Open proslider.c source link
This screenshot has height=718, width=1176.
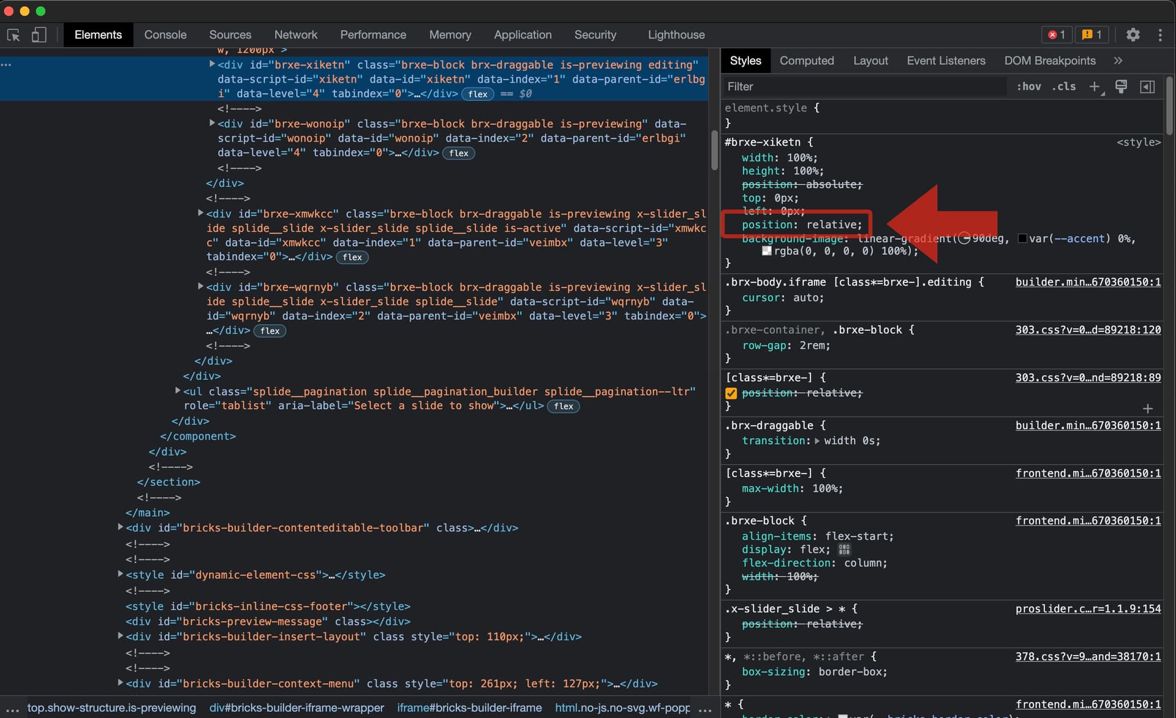[1088, 608]
